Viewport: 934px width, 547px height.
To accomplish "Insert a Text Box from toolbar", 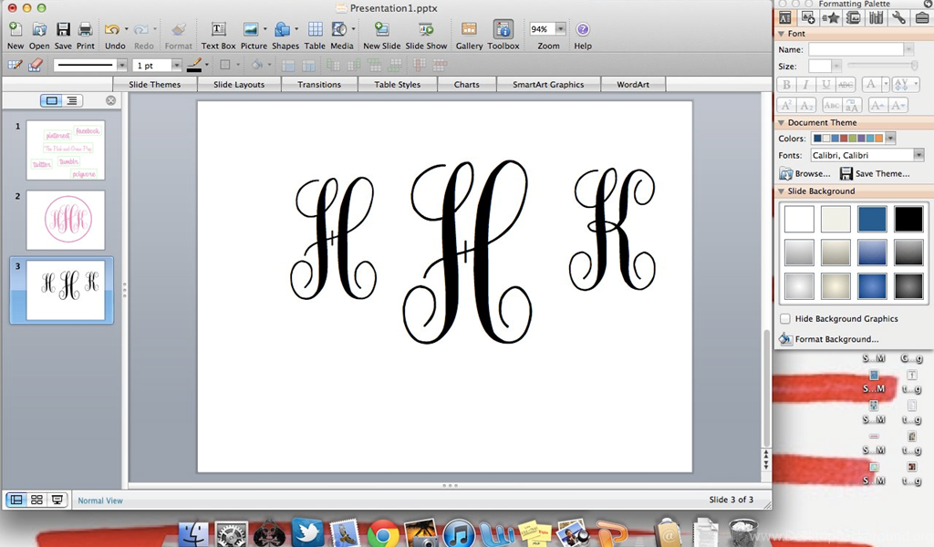I will click(218, 31).
